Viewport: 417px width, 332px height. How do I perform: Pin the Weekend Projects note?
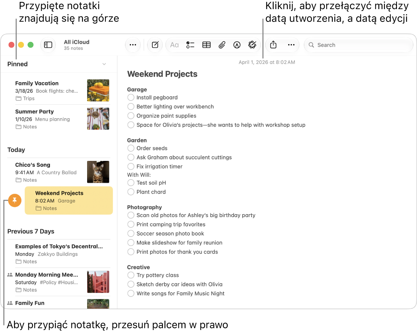[15, 200]
